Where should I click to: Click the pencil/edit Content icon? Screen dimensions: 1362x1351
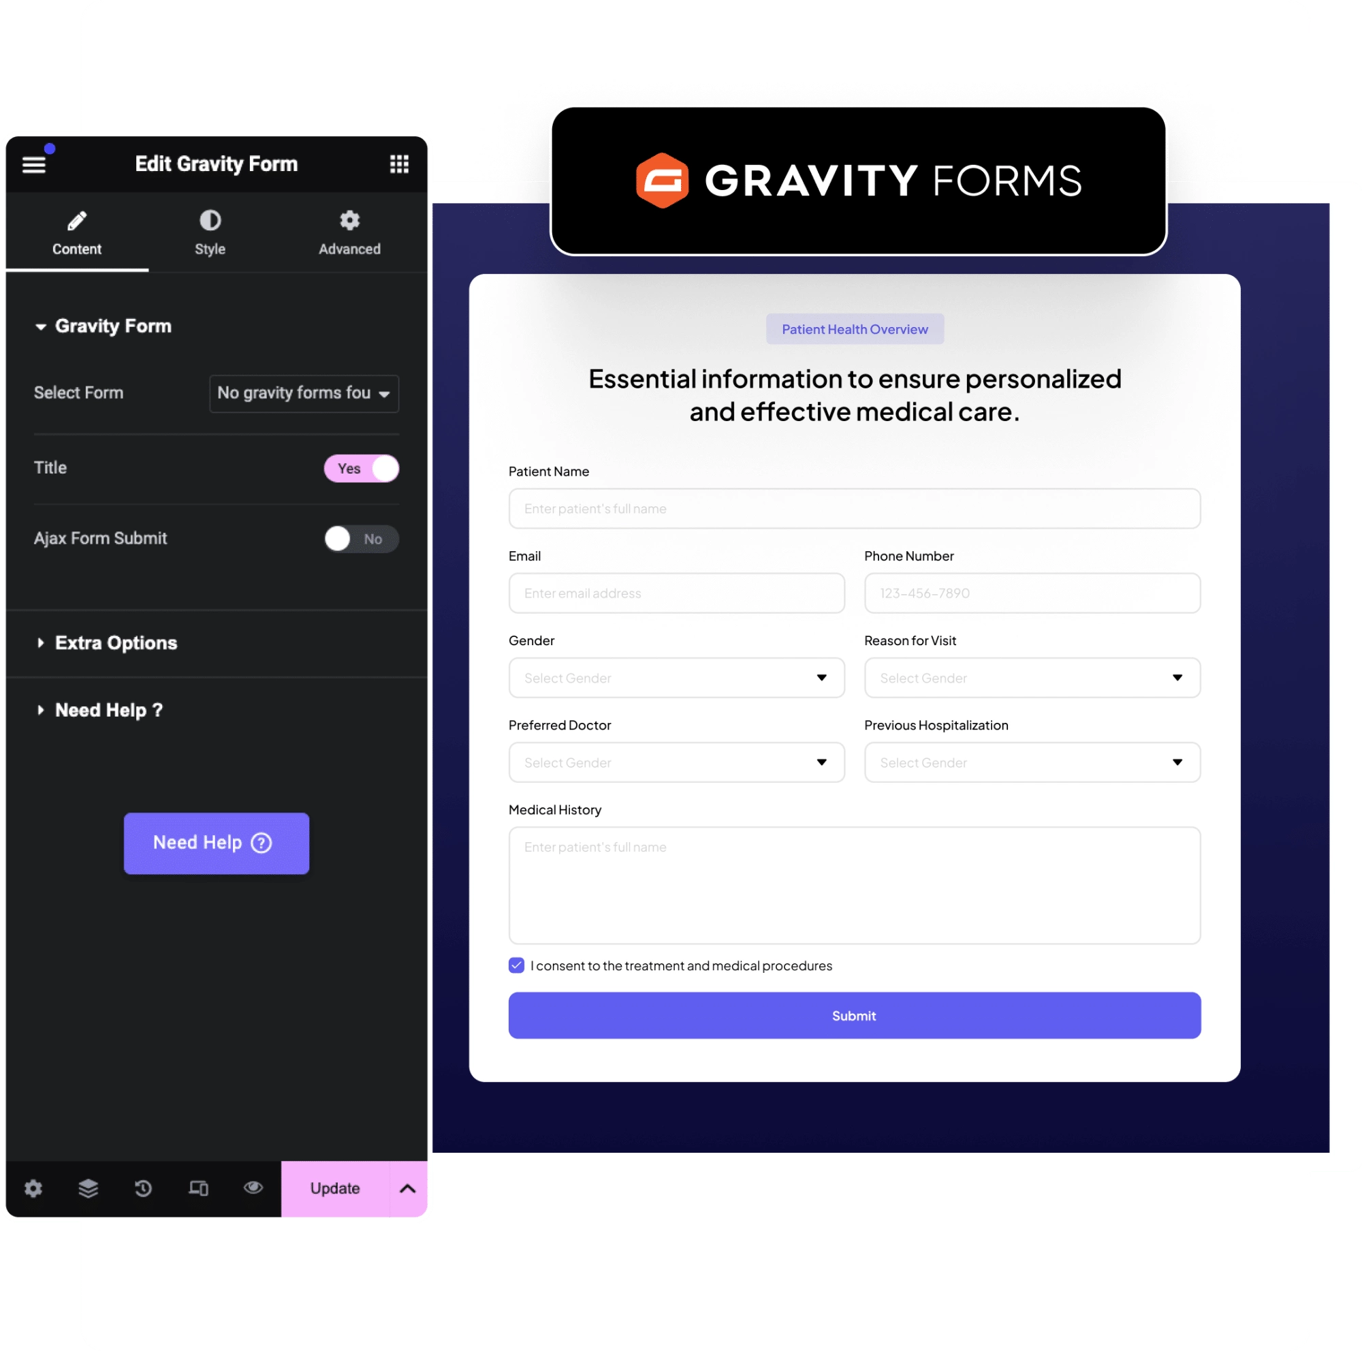[x=77, y=221]
